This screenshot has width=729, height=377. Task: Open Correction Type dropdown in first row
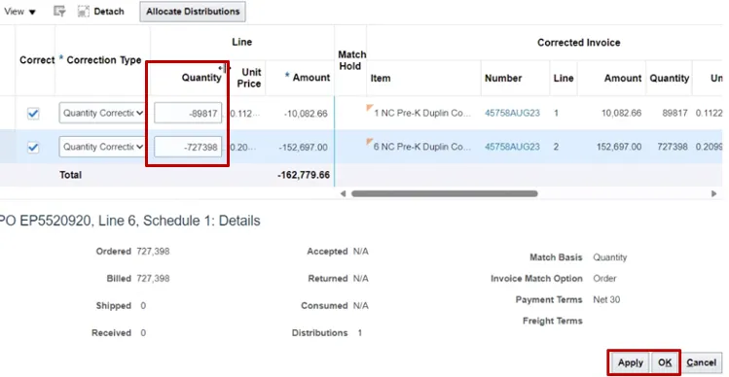click(x=101, y=114)
